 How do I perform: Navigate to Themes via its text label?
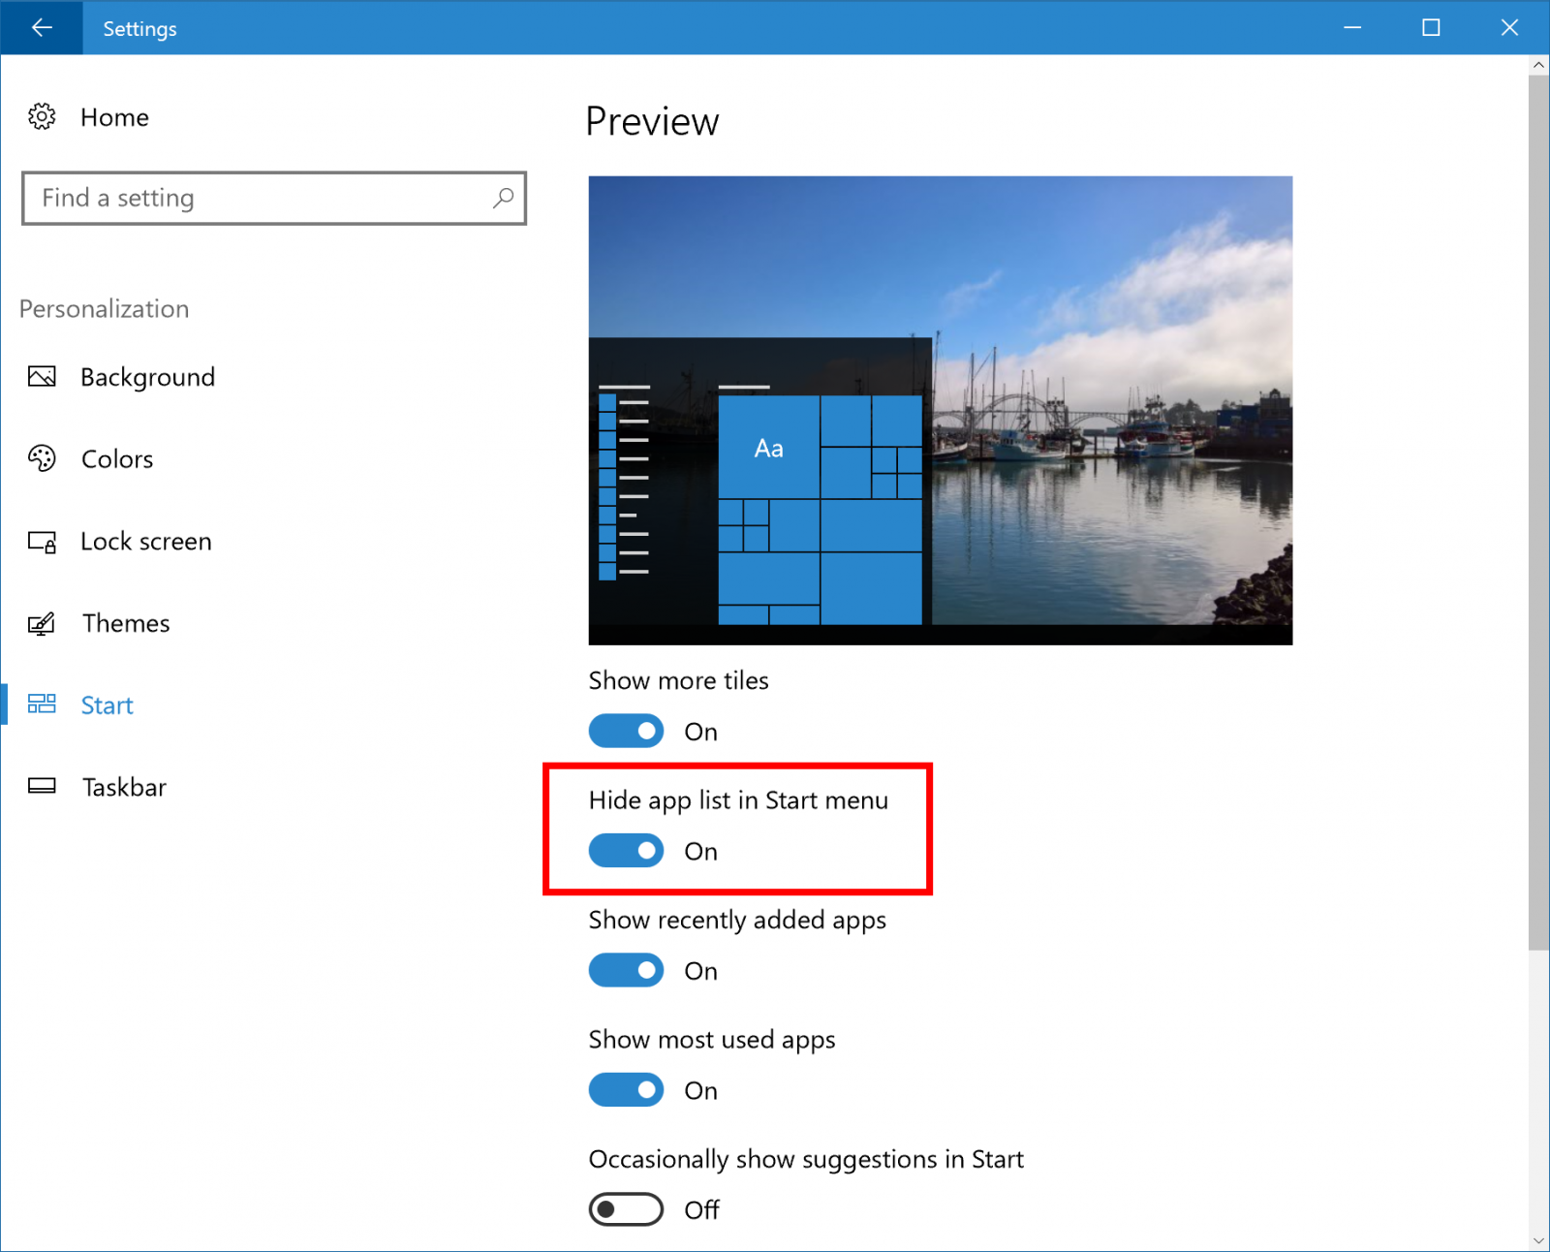click(x=126, y=623)
